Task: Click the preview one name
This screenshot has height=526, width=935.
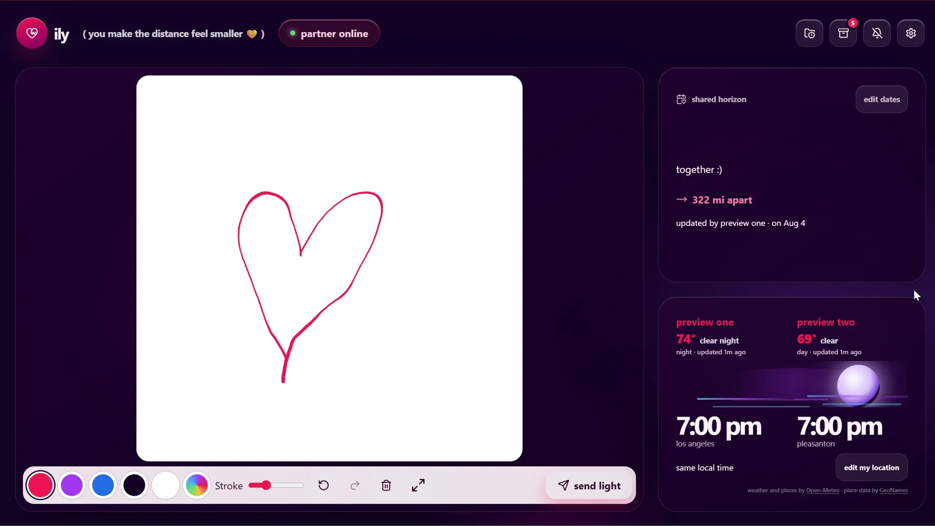Action: coord(705,322)
